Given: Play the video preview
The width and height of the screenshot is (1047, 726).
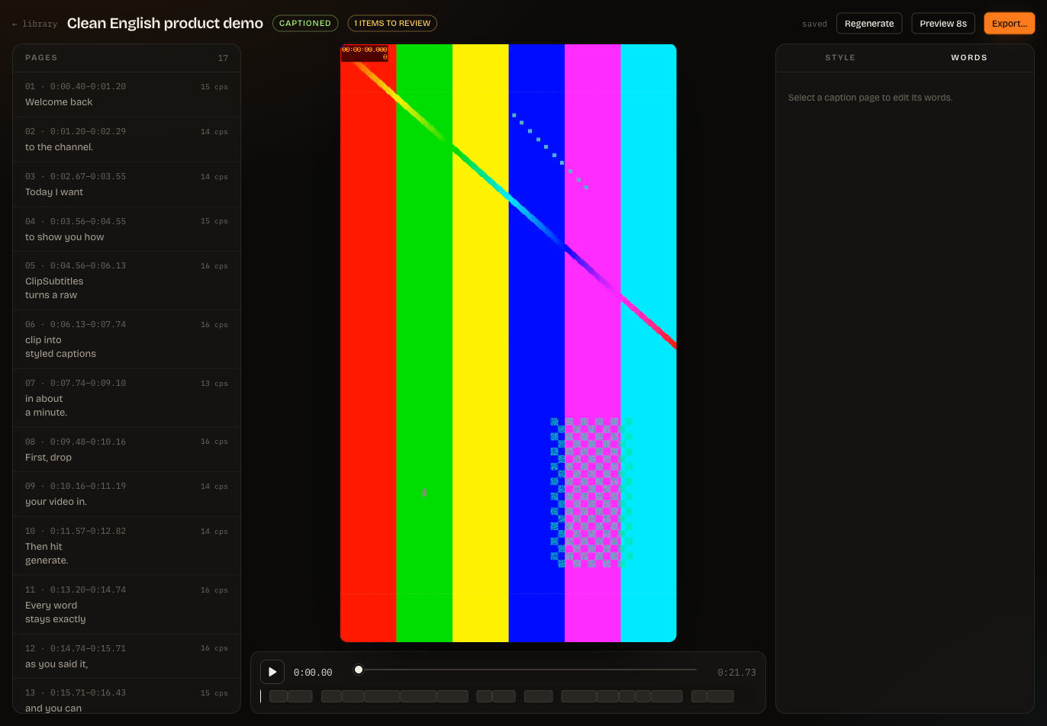Looking at the screenshot, I should [272, 672].
